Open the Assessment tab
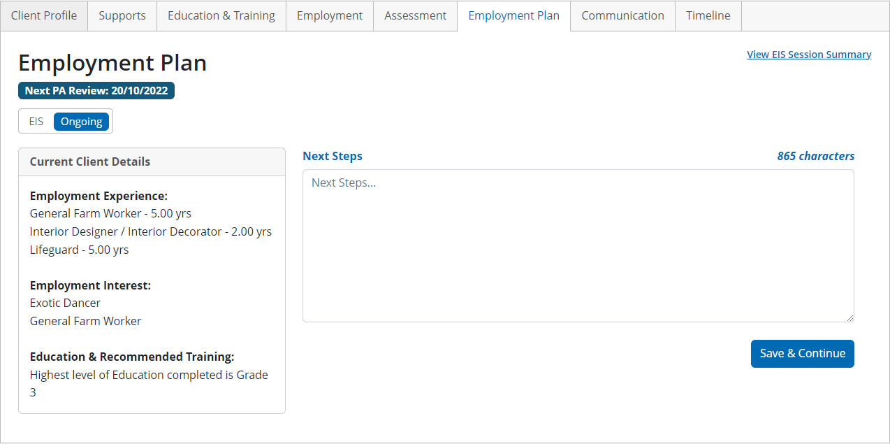 click(x=416, y=15)
